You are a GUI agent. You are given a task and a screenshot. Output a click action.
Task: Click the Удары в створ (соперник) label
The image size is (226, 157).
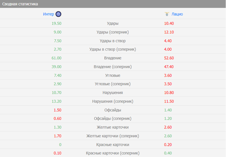click(113, 49)
